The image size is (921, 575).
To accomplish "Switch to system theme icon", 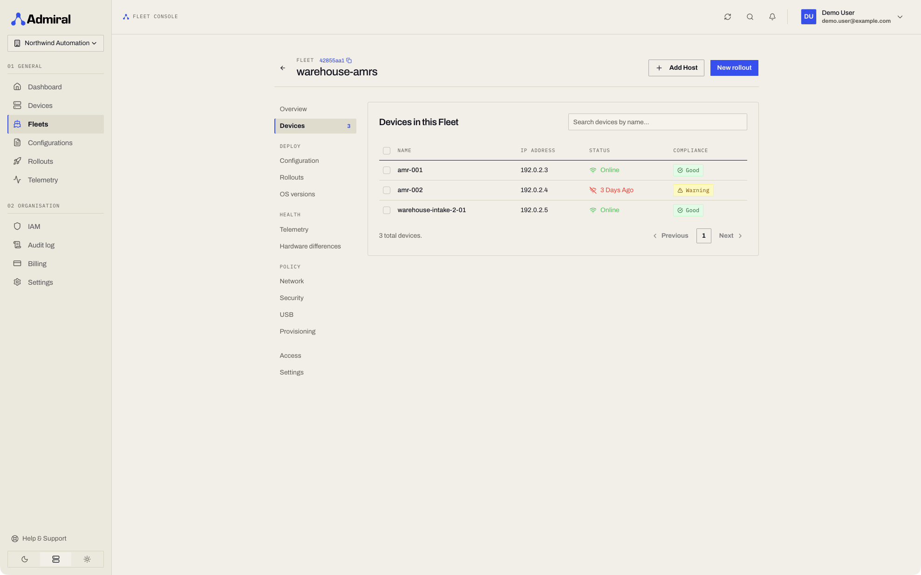I will click(56, 559).
